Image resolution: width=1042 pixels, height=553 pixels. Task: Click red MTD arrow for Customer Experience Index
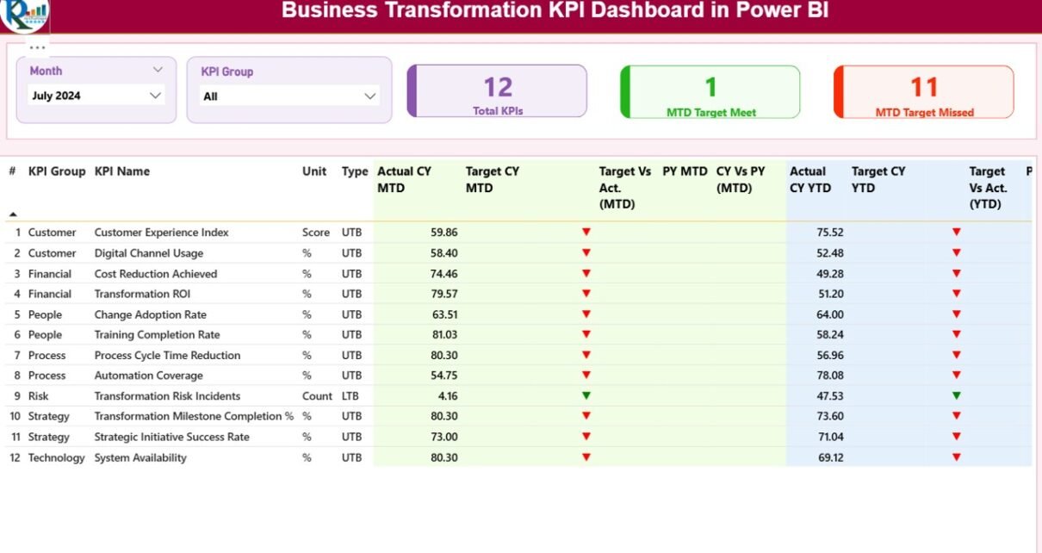[x=586, y=233]
